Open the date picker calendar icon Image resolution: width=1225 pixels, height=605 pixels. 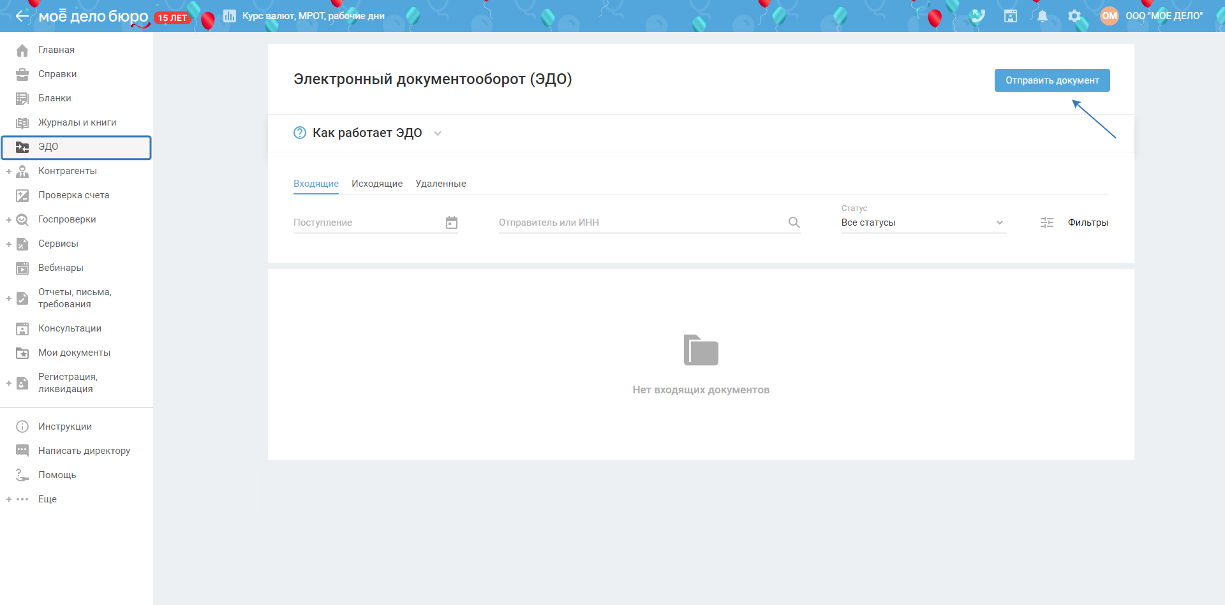tap(452, 222)
